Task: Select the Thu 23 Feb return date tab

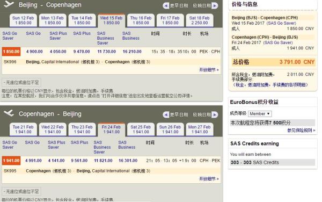Action: click(x=82, y=129)
